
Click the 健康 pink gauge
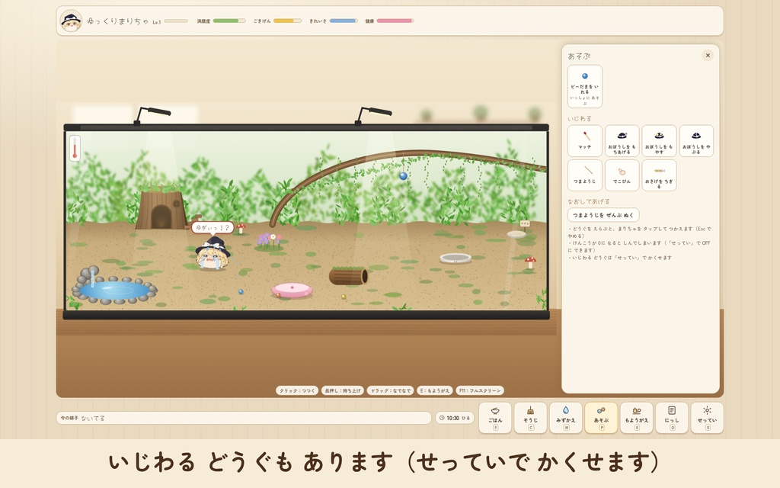395,21
